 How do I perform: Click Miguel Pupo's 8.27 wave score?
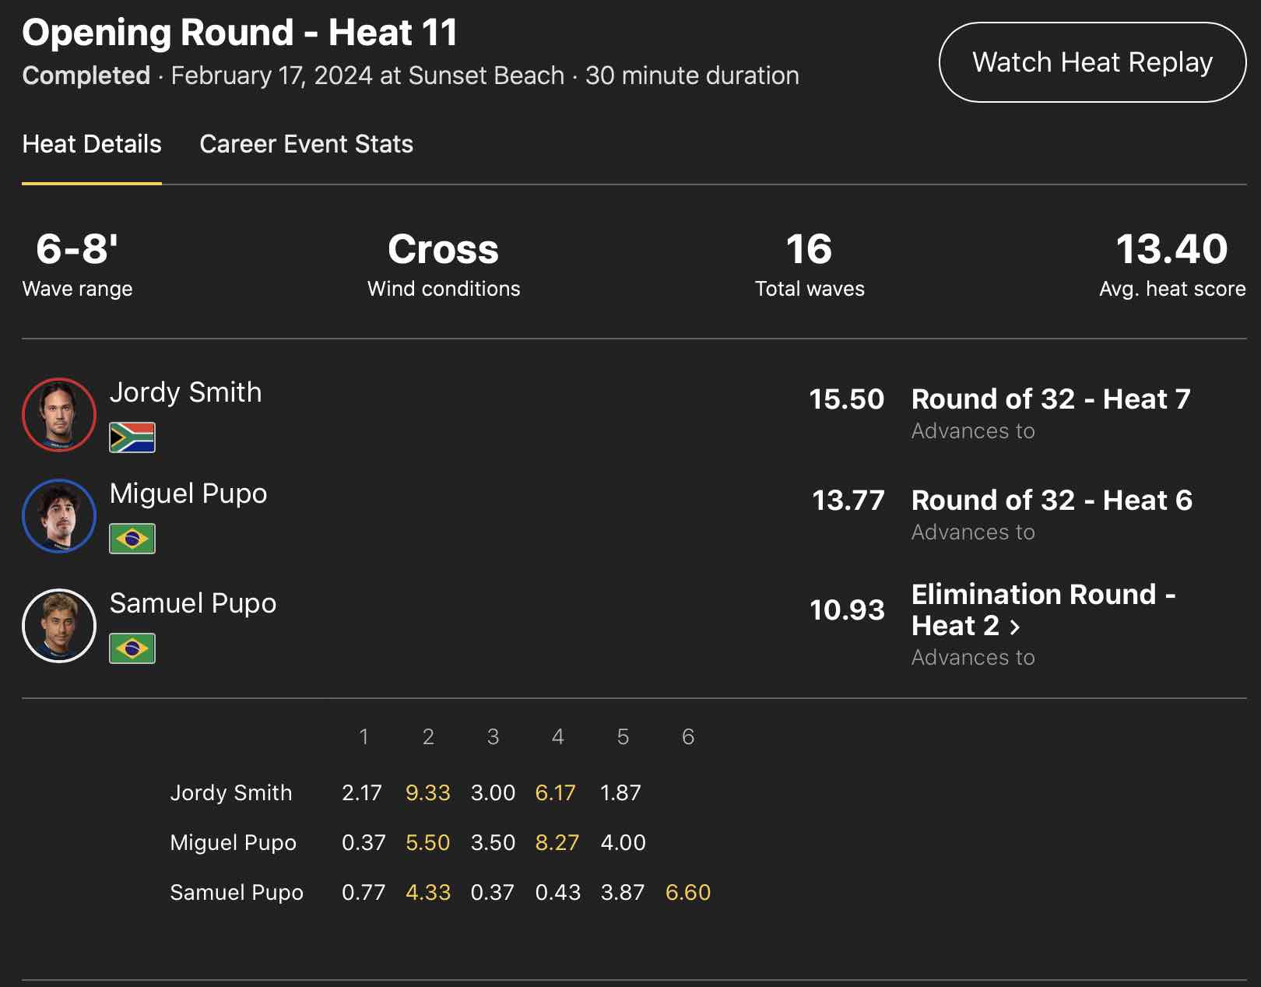pyautogui.click(x=557, y=842)
